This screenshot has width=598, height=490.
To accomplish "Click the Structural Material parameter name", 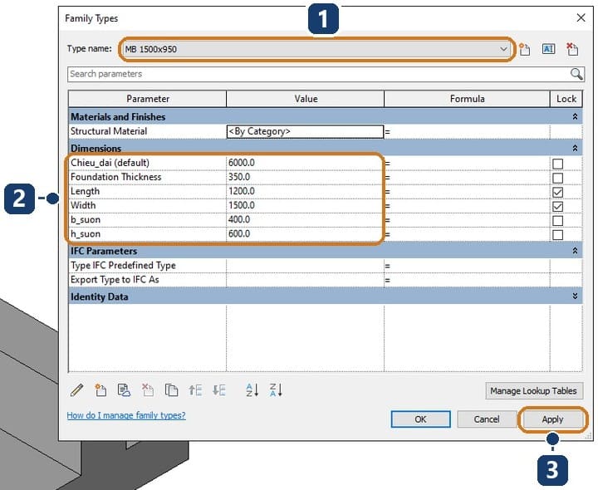I will (109, 131).
